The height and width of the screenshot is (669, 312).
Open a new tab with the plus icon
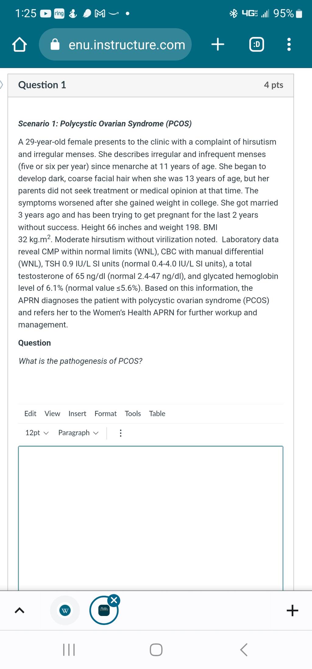[218, 44]
